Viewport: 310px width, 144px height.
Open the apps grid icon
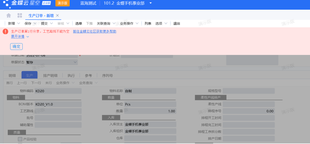point(20,16)
